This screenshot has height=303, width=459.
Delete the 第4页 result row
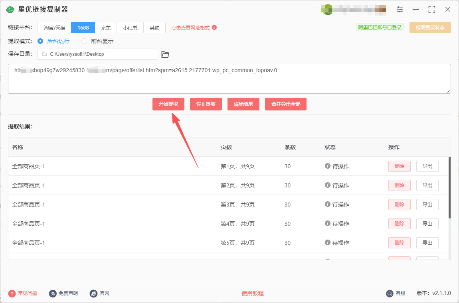tap(399, 224)
